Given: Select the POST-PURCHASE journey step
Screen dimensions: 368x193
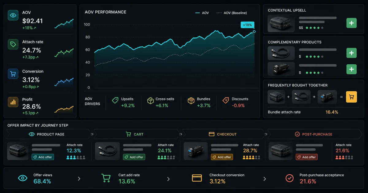Looking at the screenshot, I should [315, 134].
